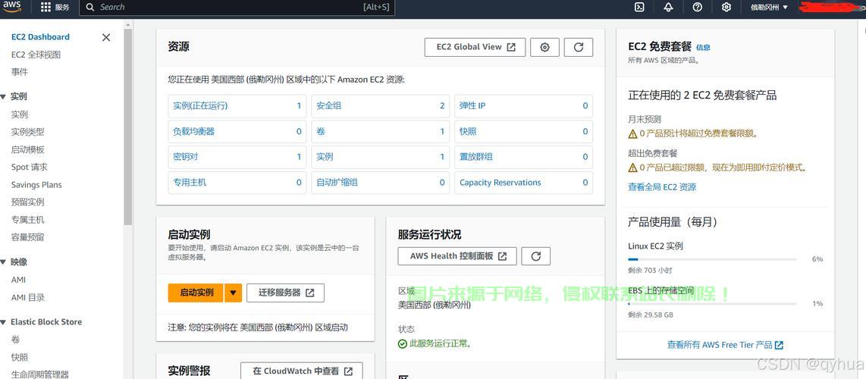Click 在 CloudWatch 中查看 button
This screenshot has width=866, height=379.
[302, 371]
